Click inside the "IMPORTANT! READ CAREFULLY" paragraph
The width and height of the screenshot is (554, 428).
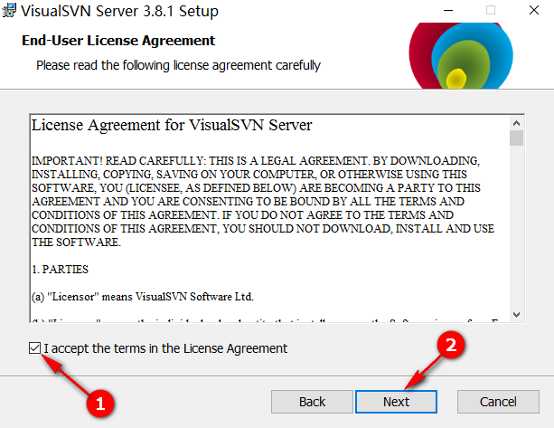(x=262, y=201)
